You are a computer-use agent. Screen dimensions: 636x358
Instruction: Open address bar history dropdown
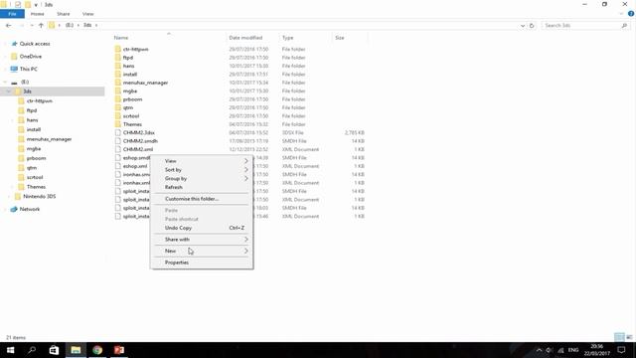pyautogui.click(x=523, y=25)
